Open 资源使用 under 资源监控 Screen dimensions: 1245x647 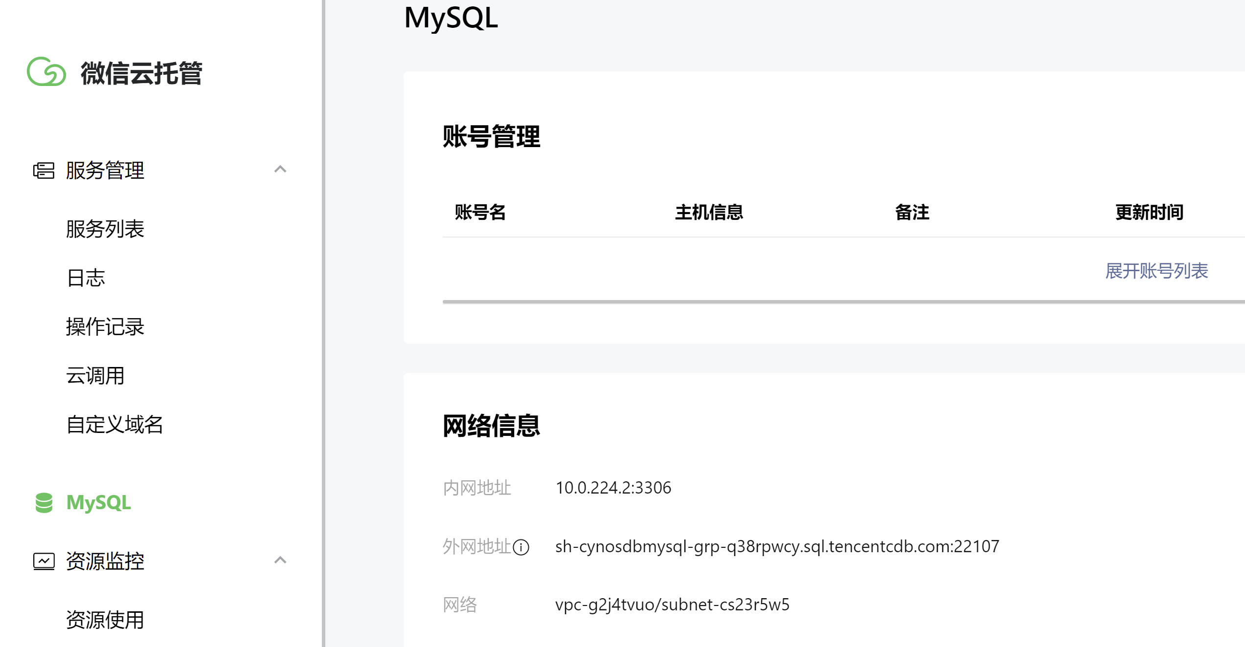click(105, 620)
